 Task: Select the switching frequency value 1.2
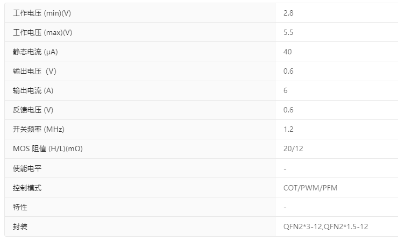(288, 129)
